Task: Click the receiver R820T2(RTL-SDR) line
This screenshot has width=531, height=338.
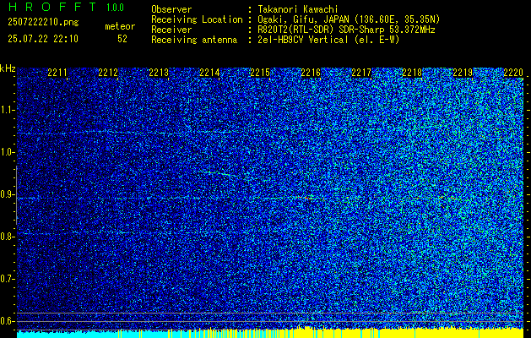Action: click(x=346, y=30)
